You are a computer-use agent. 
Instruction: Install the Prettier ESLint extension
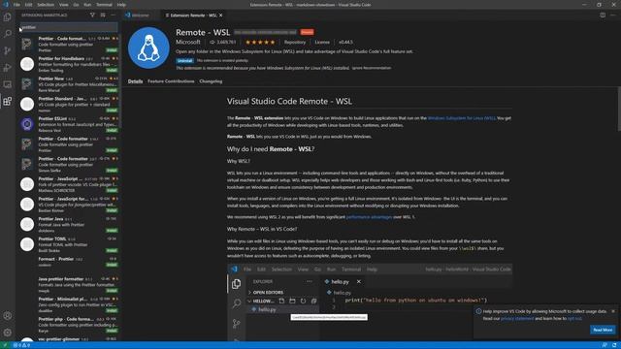click(x=112, y=130)
